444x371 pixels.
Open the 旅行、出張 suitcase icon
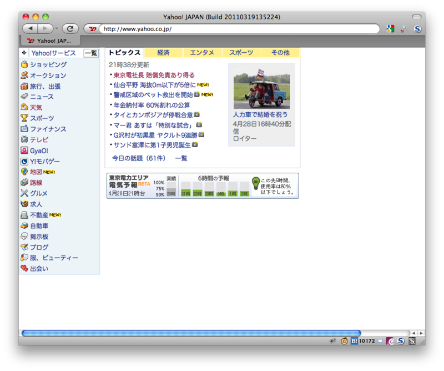click(24, 86)
